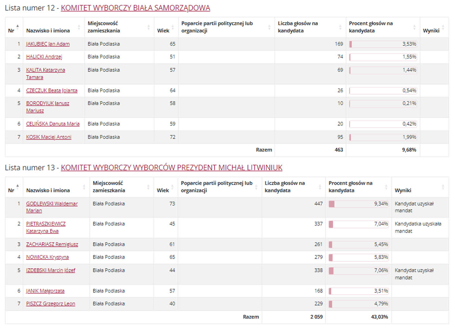Sort list 12 by Procent głosów arrows
The height and width of the screenshot is (330, 455).
(x=414, y=27)
